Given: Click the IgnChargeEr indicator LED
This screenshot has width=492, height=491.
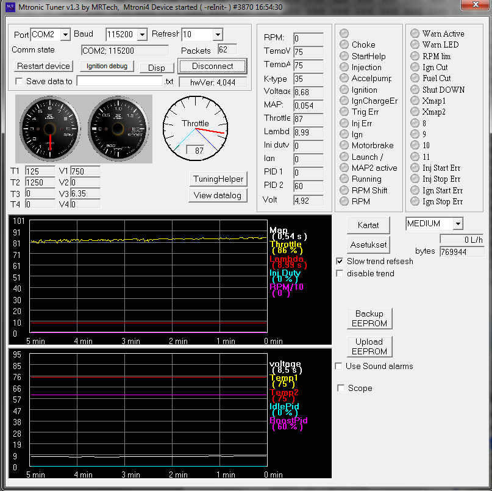Looking at the screenshot, I should 344,101.
